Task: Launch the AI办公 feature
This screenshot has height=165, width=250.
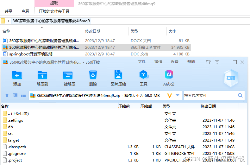Action: click(x=169, y=74)
